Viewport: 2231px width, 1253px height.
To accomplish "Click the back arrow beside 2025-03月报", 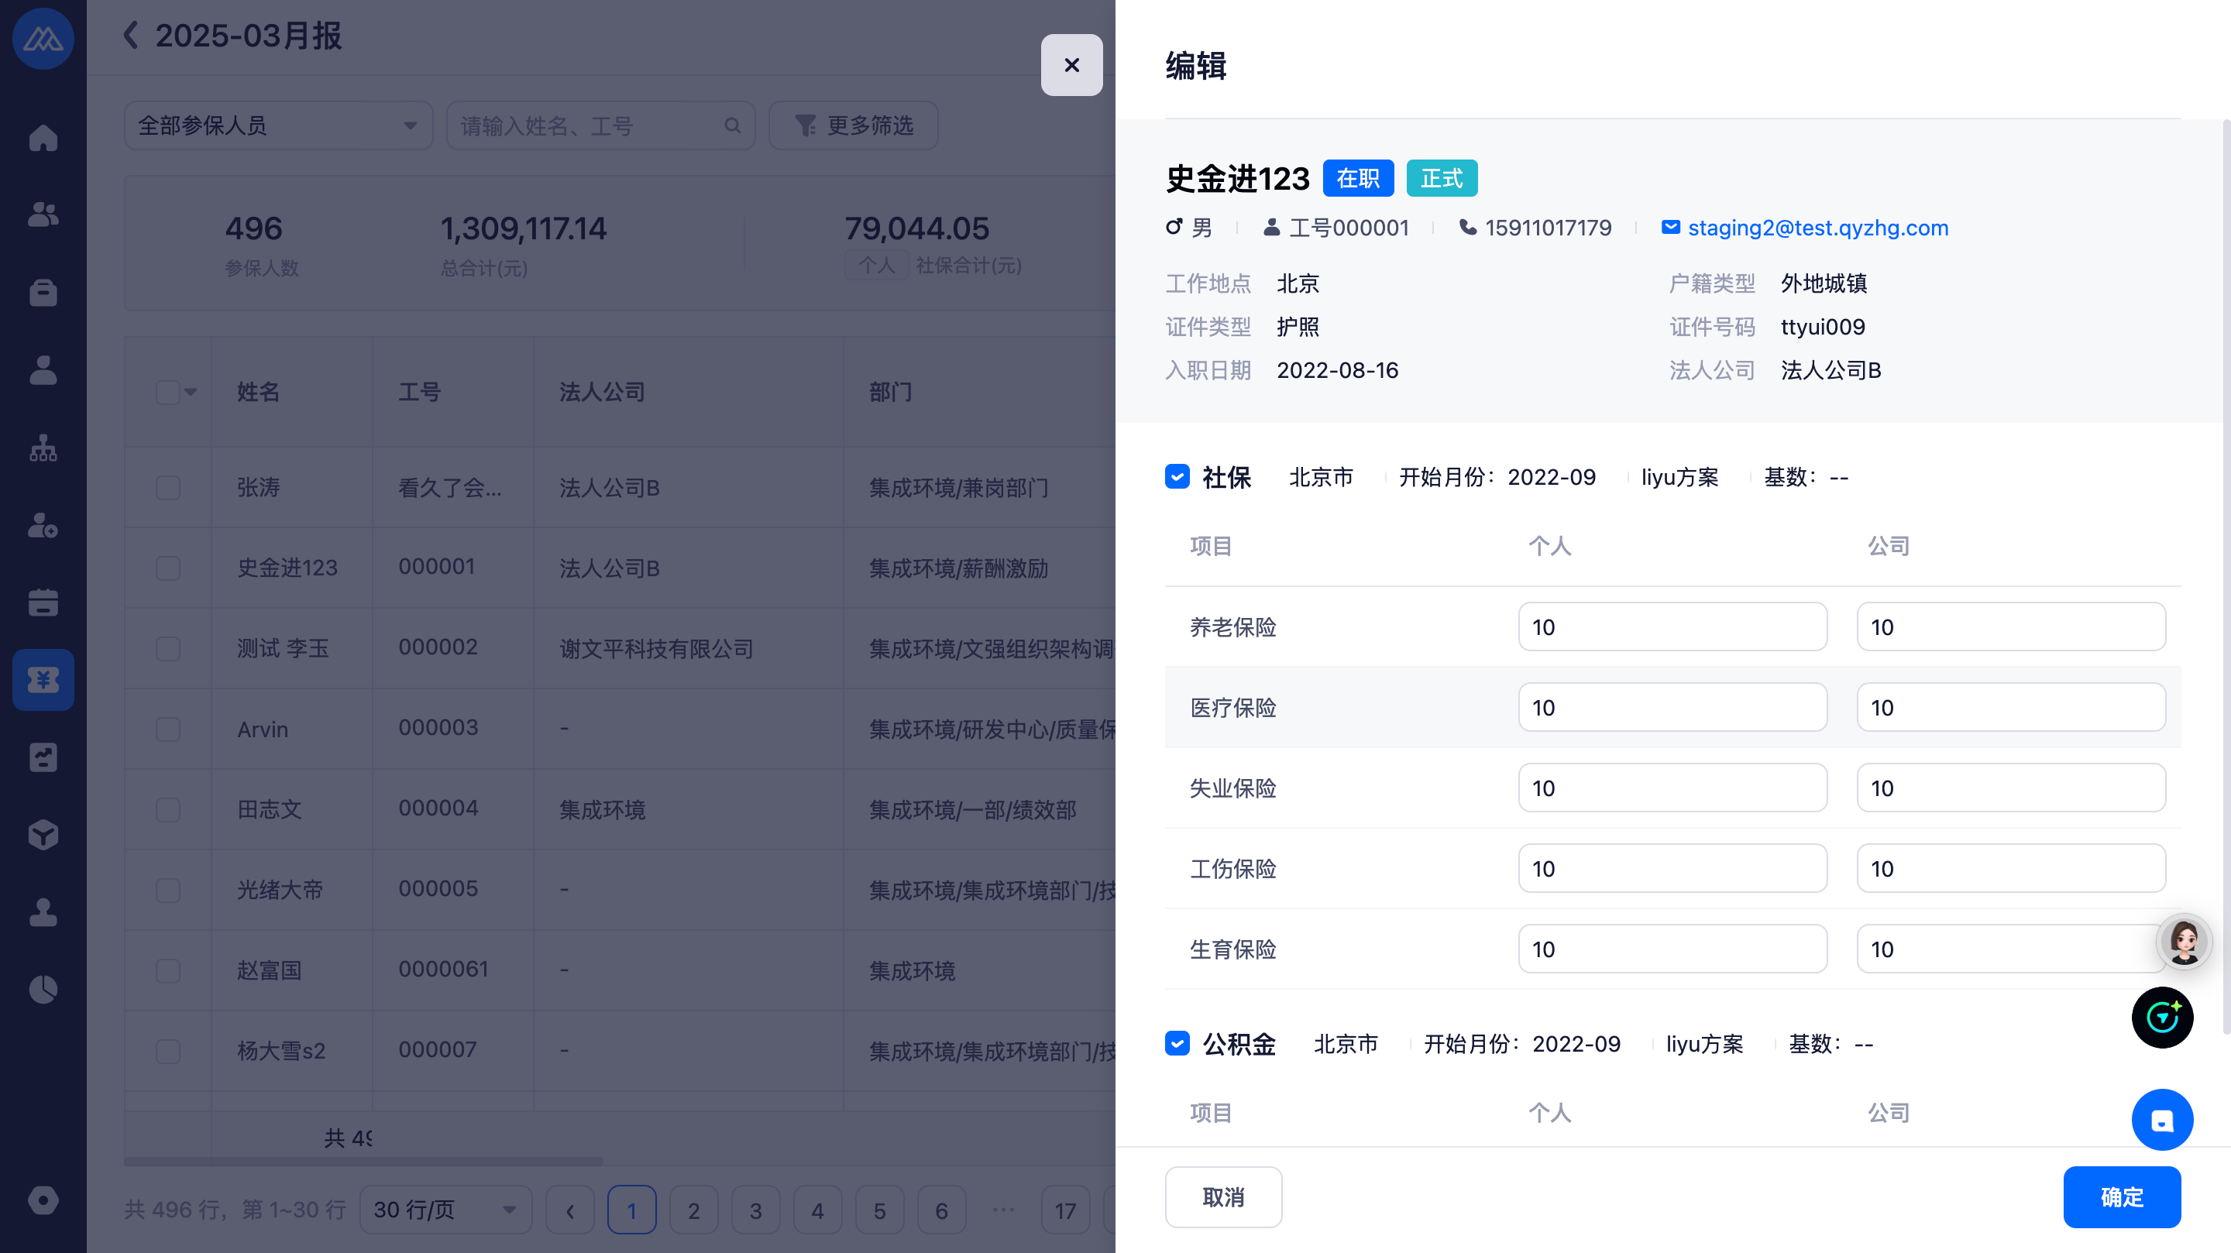I will [131, 36].
